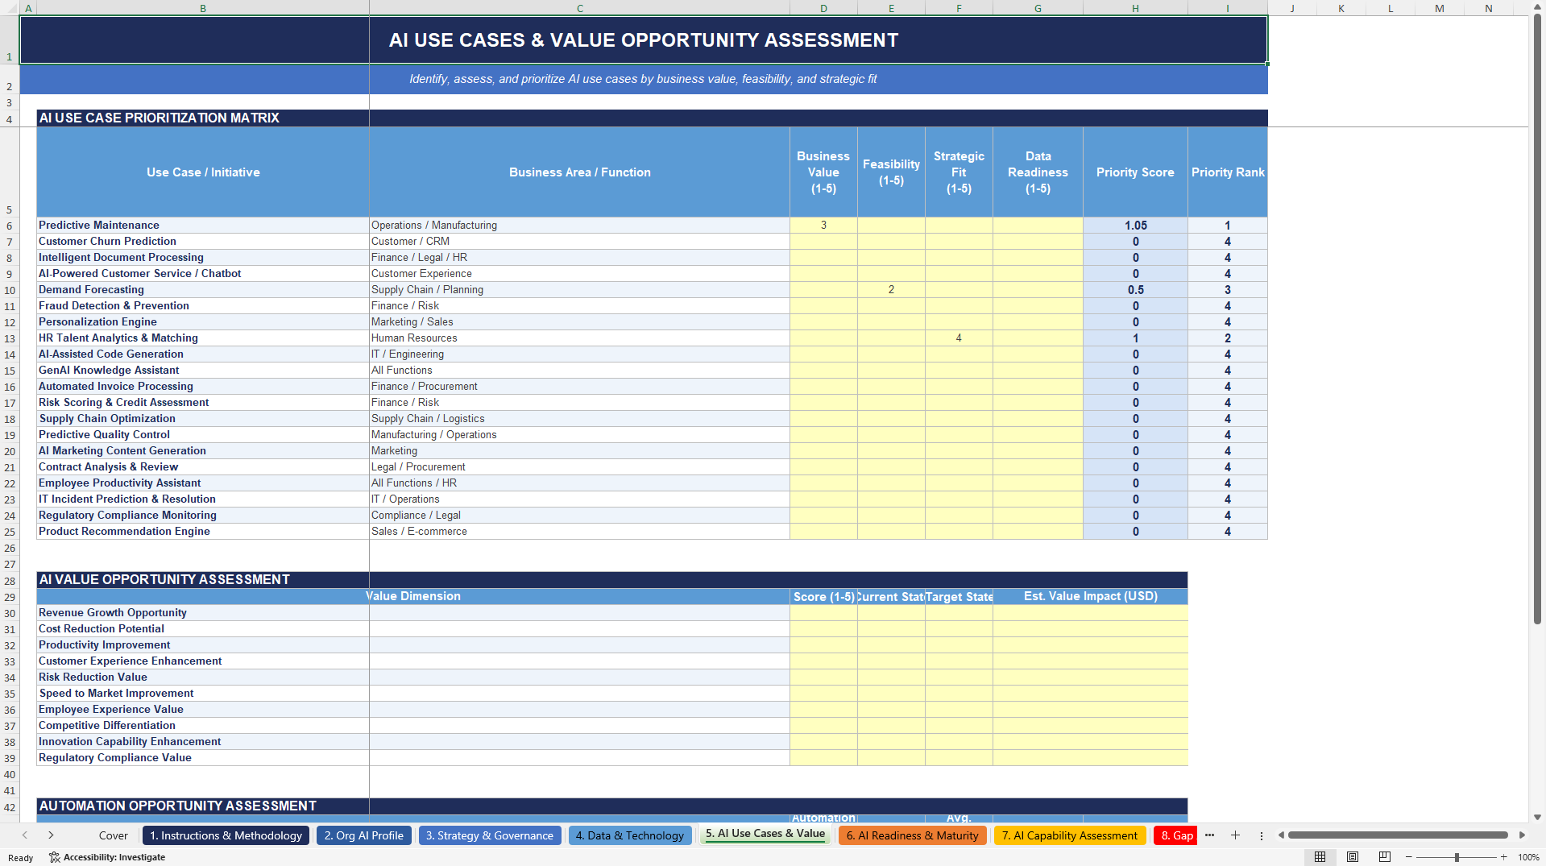Click Accessibility Investigate status icon

click(x=107, y=857)
